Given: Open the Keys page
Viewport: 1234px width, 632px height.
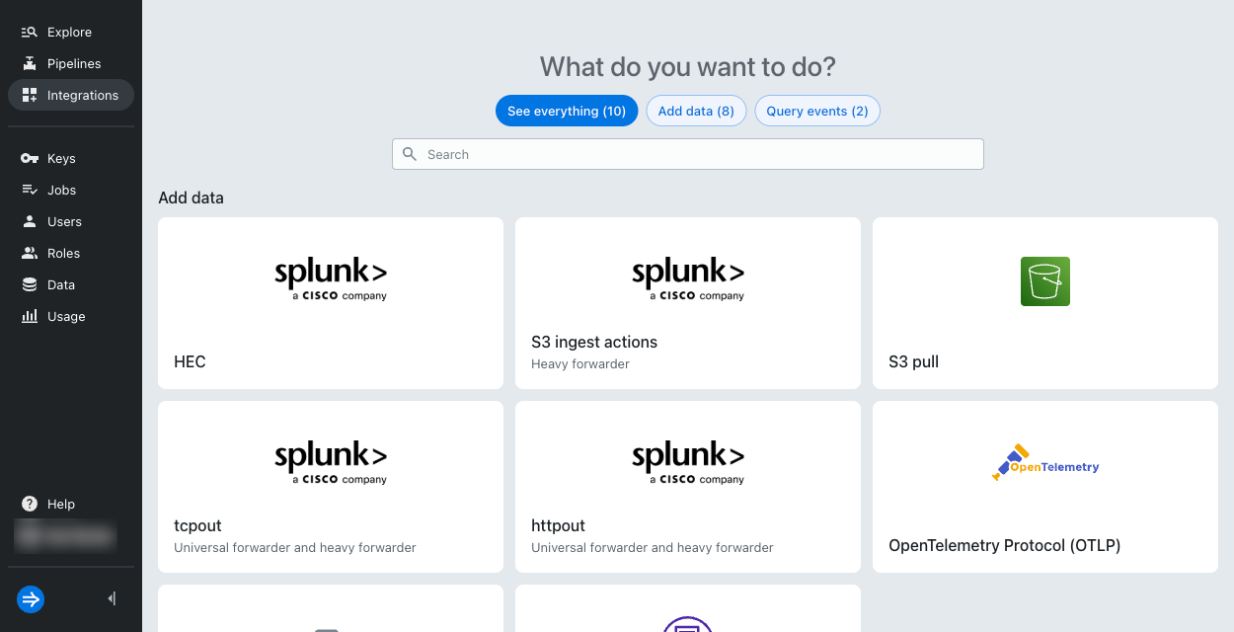Looking at the screenshot, I should click(x=71, y=158).
